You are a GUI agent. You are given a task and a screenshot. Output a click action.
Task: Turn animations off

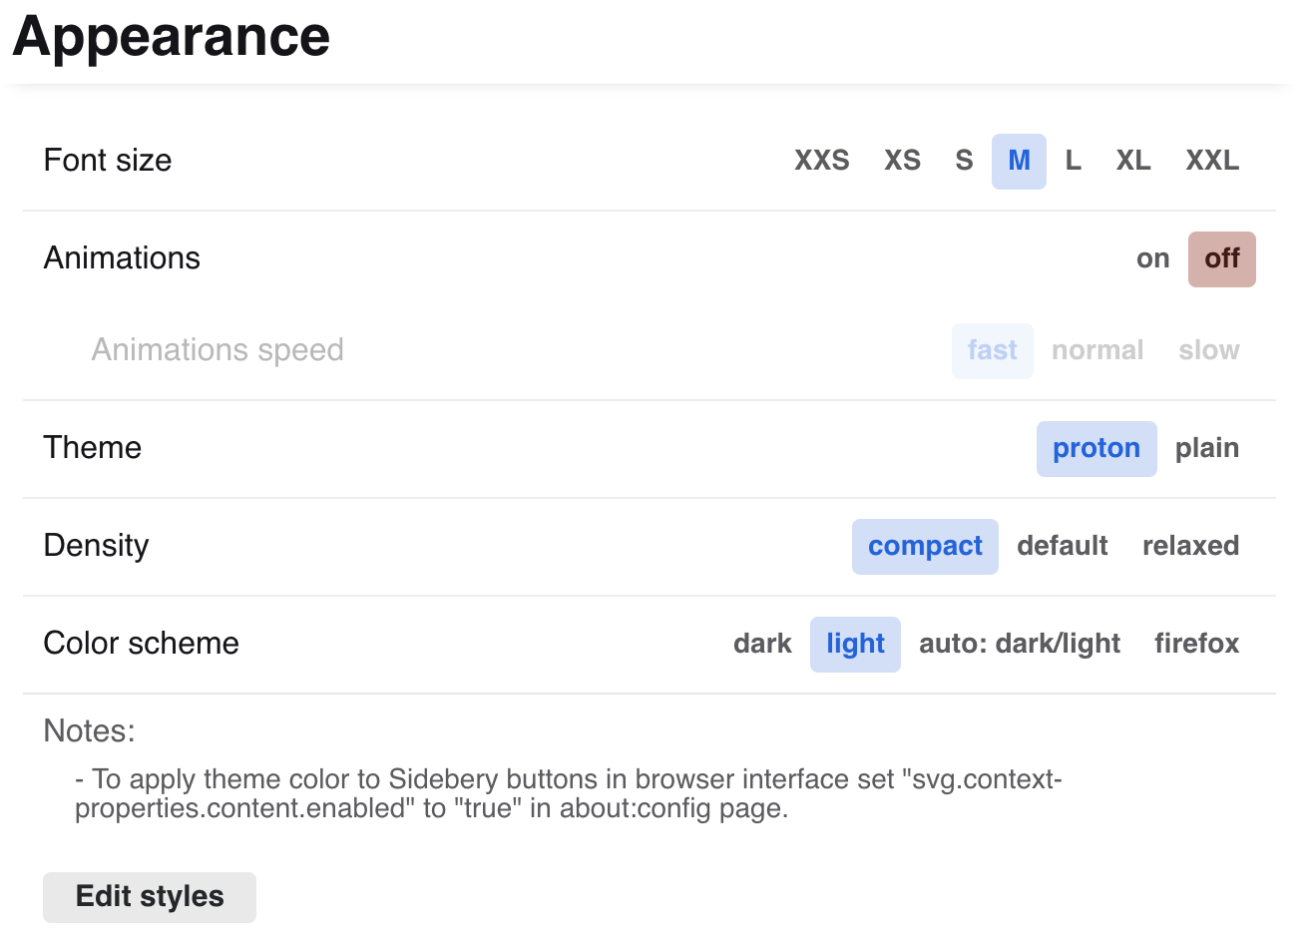pyautogui.click(x=1221, y=259)
